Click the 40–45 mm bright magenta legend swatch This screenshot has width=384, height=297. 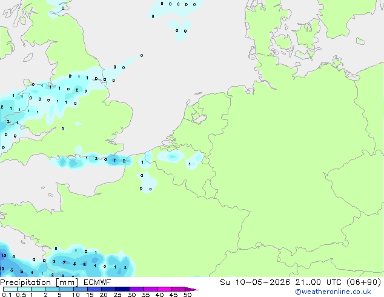[164, 289]
